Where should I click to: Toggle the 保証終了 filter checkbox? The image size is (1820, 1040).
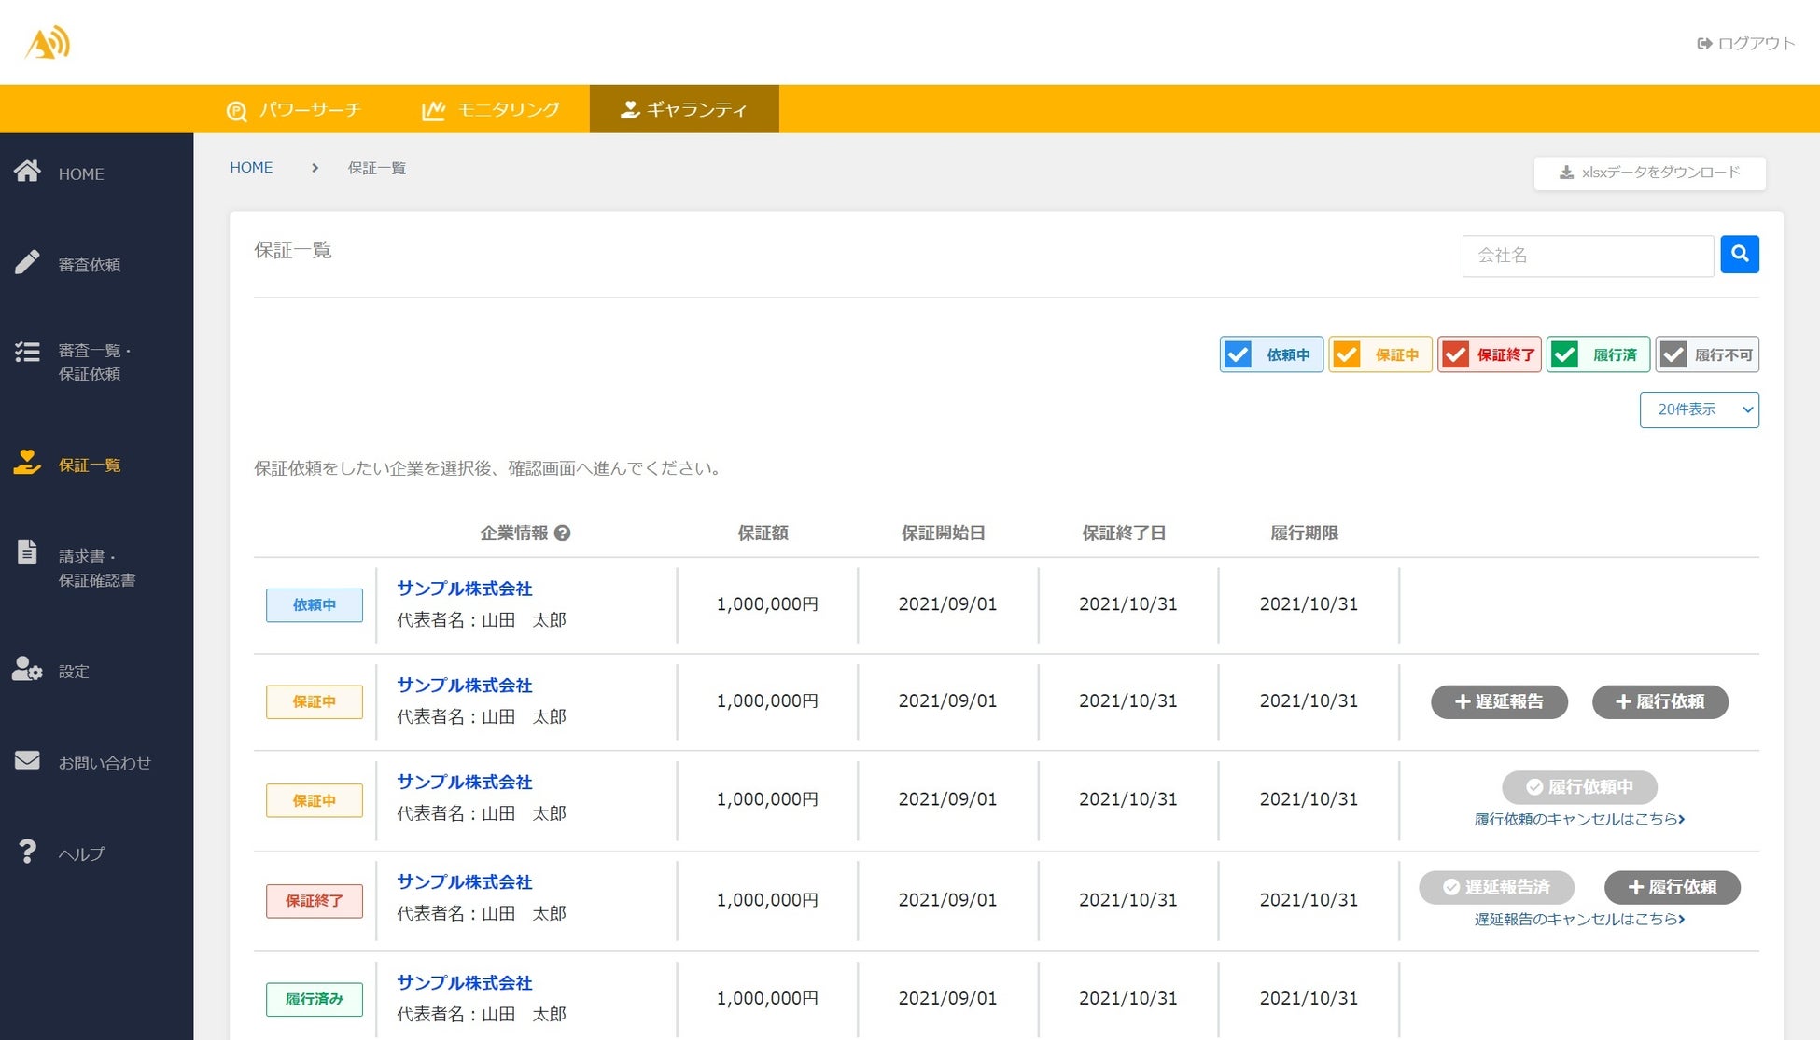[1455, 354]
